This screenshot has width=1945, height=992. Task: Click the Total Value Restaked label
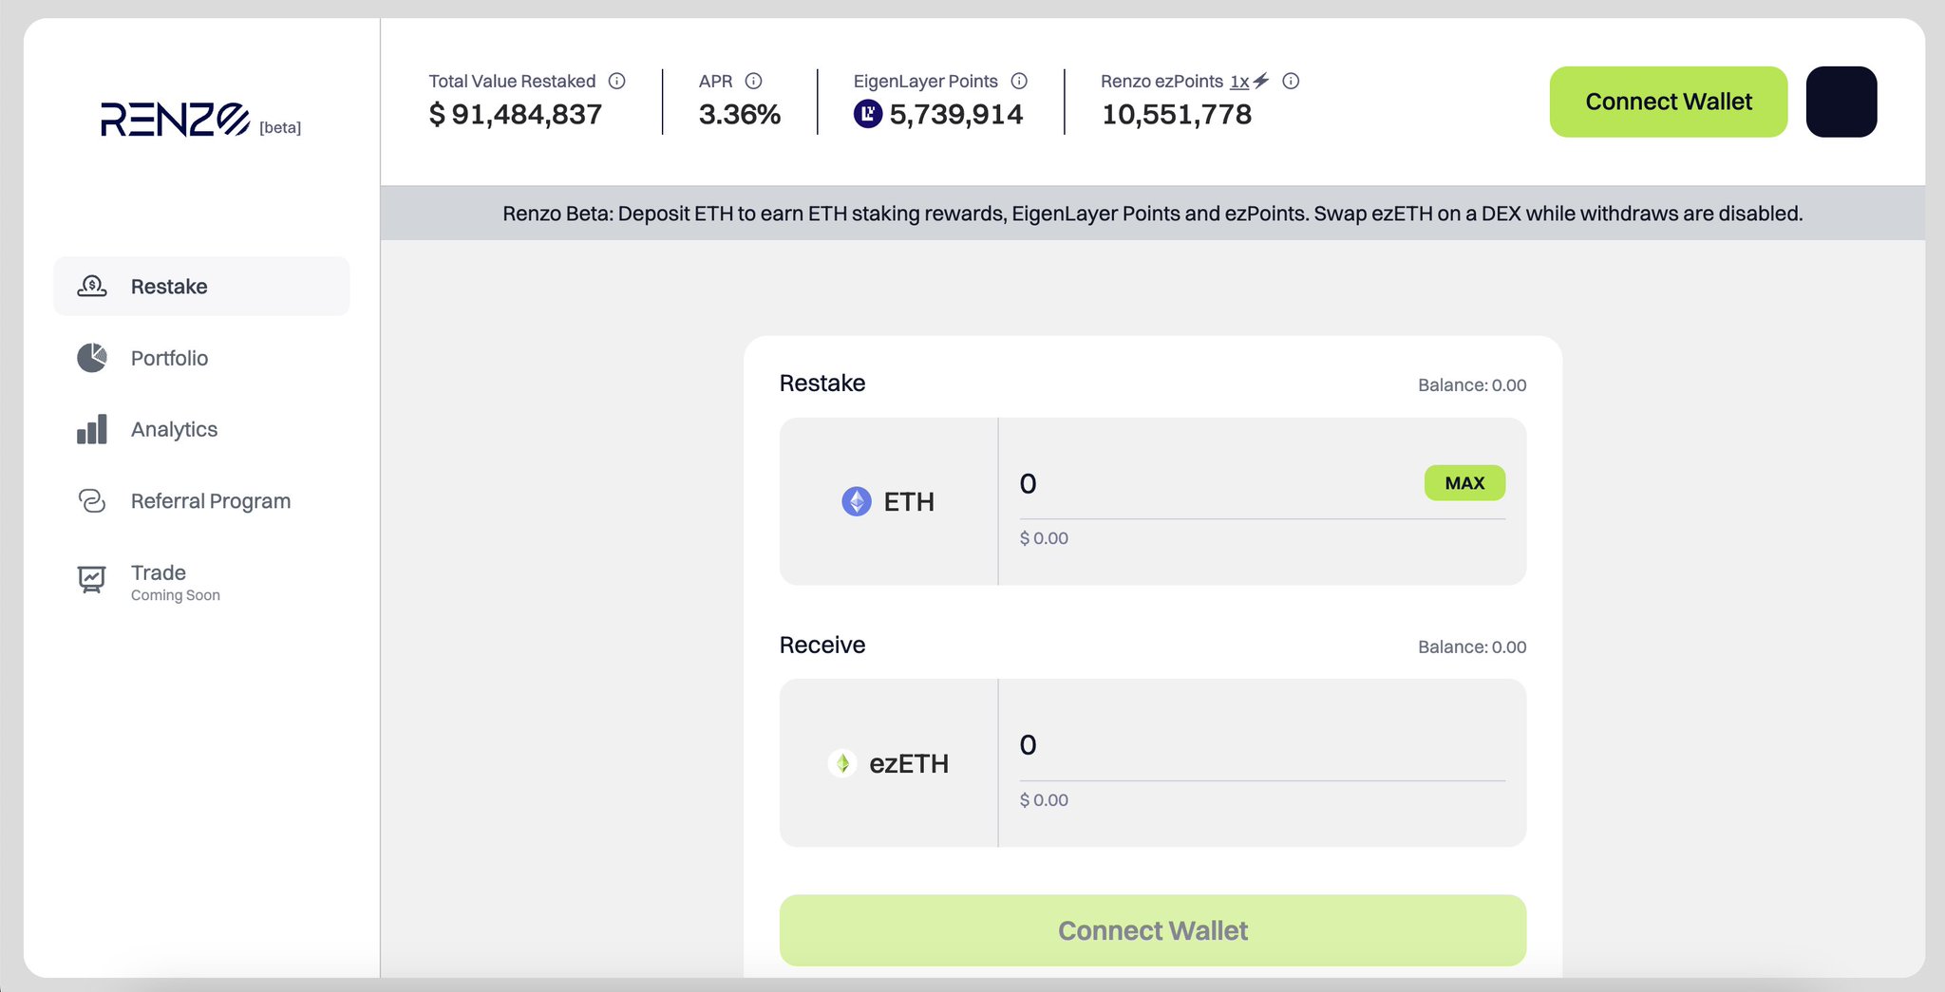point(512,82)
